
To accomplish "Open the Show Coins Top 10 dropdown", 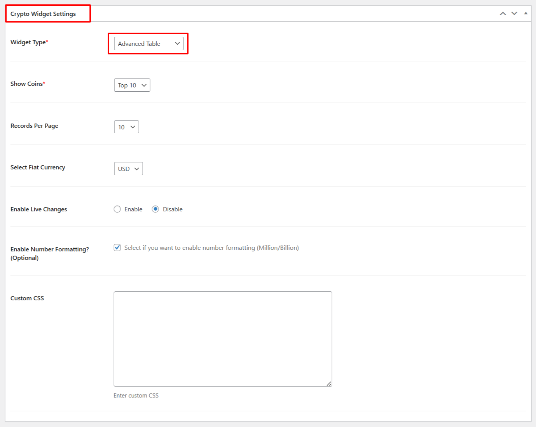I will tap(132, 85).
